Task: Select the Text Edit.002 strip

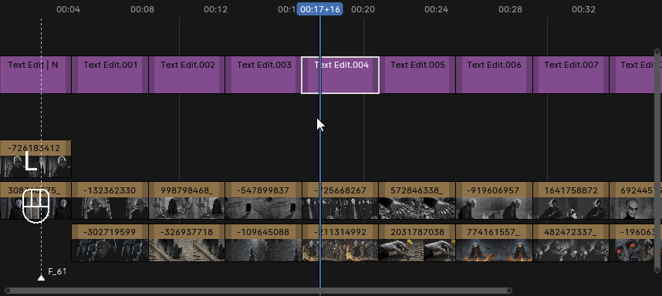Action: 187,75
